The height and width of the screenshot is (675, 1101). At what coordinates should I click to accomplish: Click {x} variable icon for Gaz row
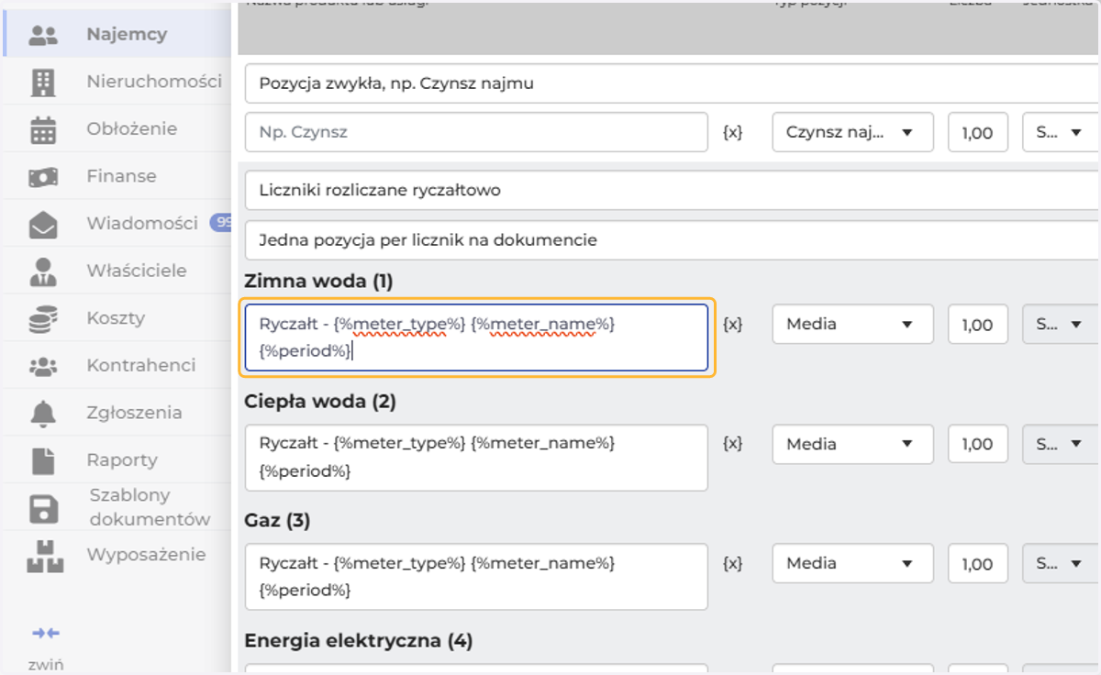(732, 562)
